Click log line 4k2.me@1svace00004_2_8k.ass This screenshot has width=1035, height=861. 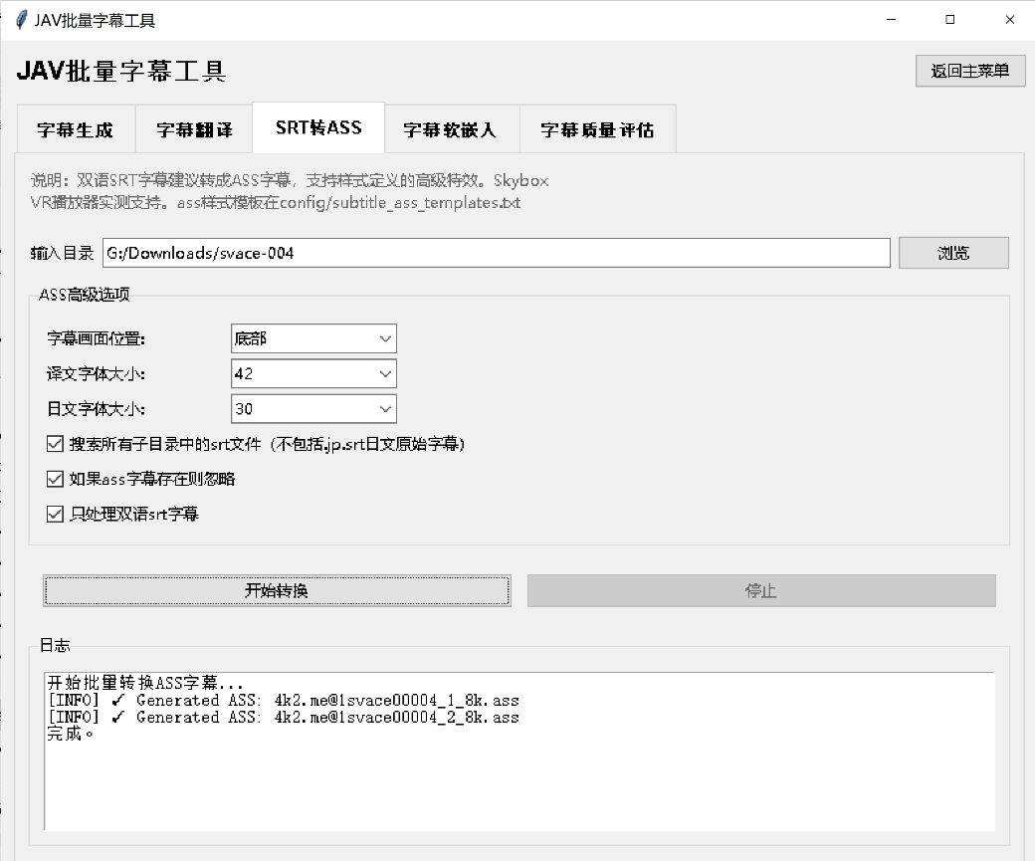[x=284, y=717]
